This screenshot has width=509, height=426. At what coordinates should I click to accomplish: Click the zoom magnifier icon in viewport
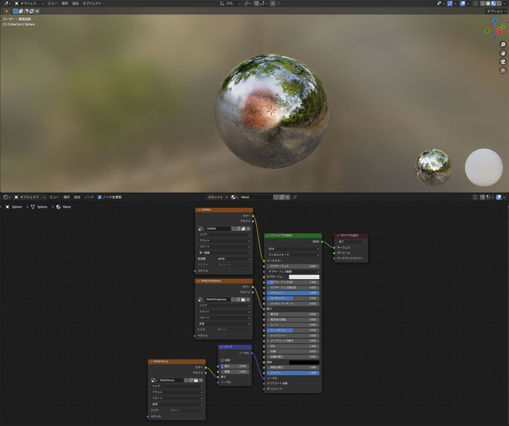click(503, 45)
